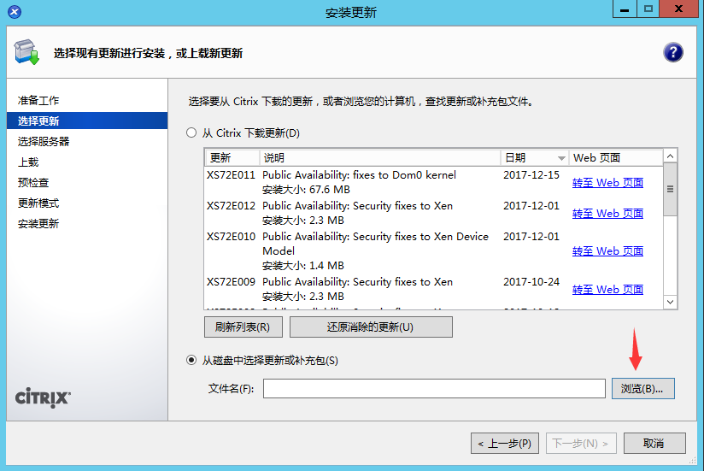704x471 pixels.
Task: Click the '安装大小: 1.4 MB' text
Action: pos(303,265)
